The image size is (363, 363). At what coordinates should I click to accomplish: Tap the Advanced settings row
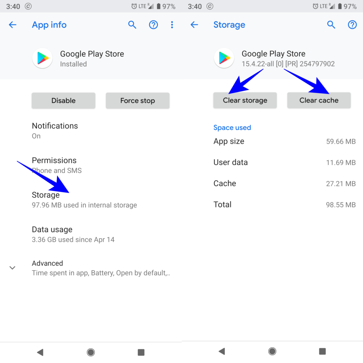(91, 268)
